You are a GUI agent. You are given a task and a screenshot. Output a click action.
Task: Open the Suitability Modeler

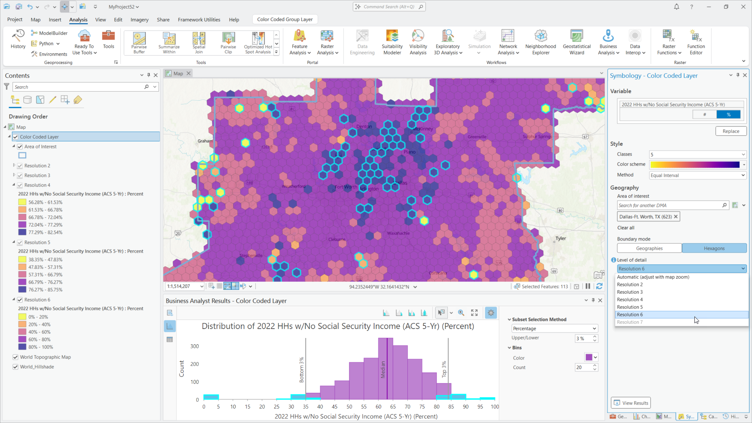point(392,43)
